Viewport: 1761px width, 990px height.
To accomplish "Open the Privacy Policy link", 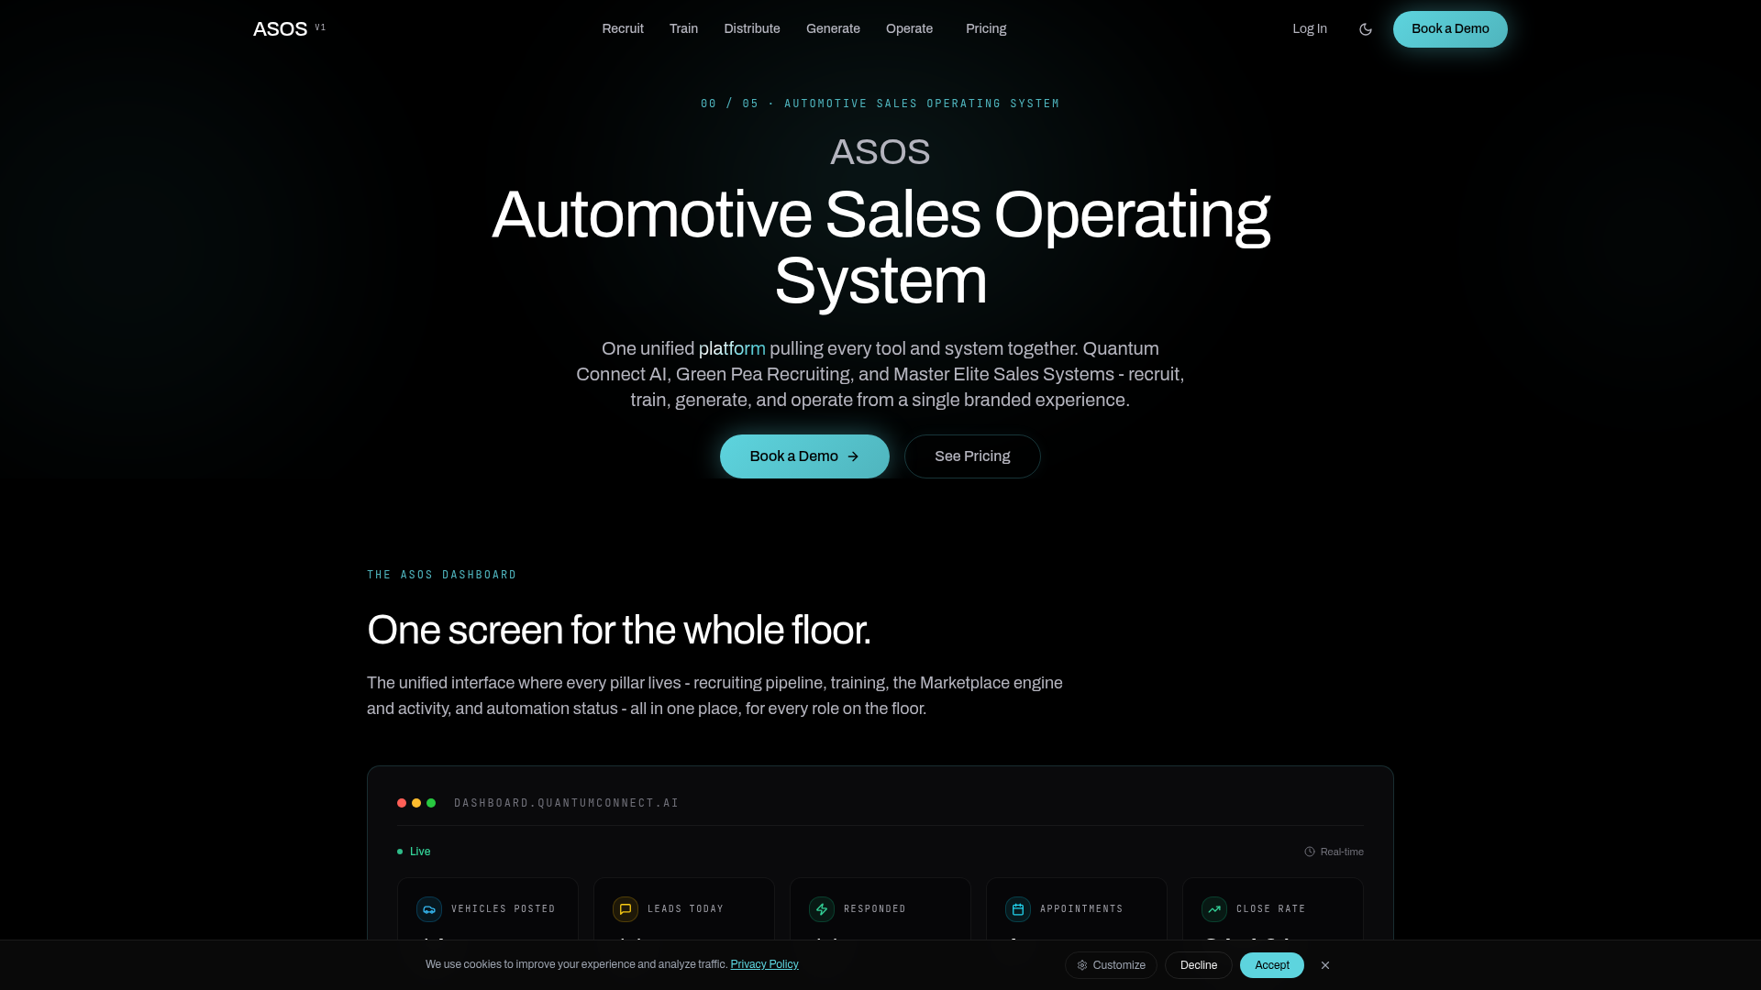I will click(764, 964).
